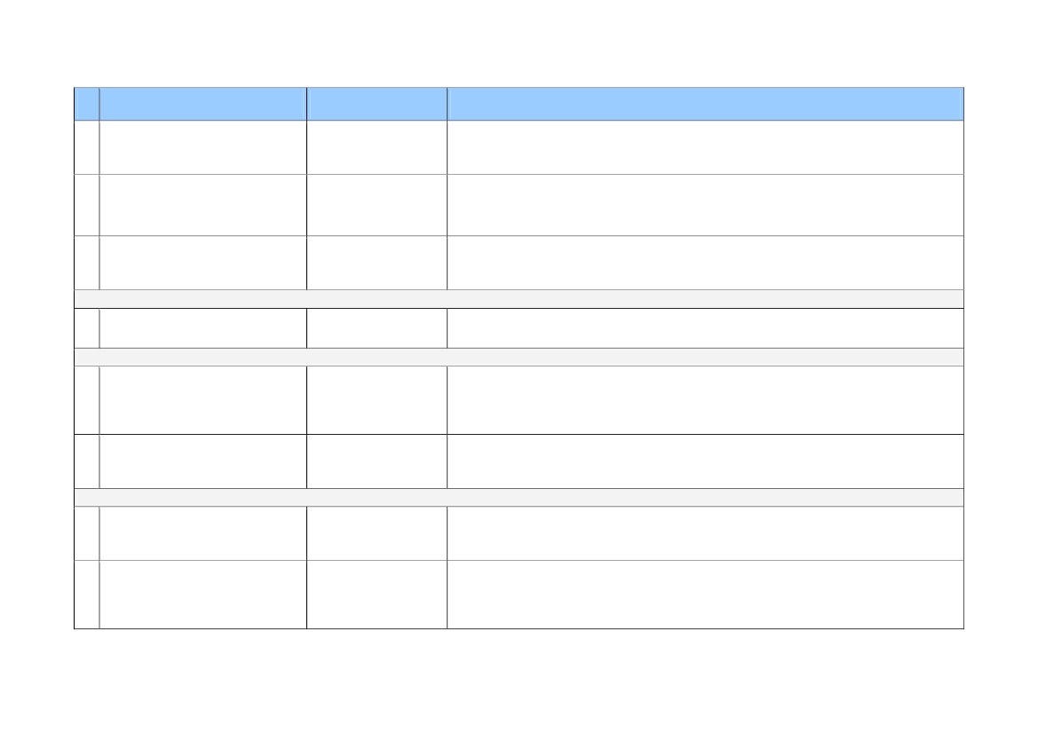Select the narrowest blue header cell at far left
The image size is (1038, 733).
point(87,104)
